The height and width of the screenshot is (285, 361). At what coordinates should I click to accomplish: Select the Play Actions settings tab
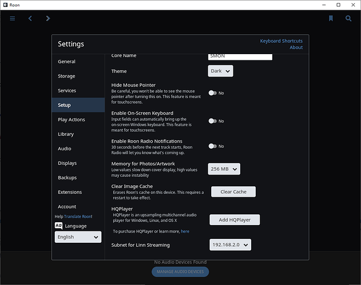[78, 120]
